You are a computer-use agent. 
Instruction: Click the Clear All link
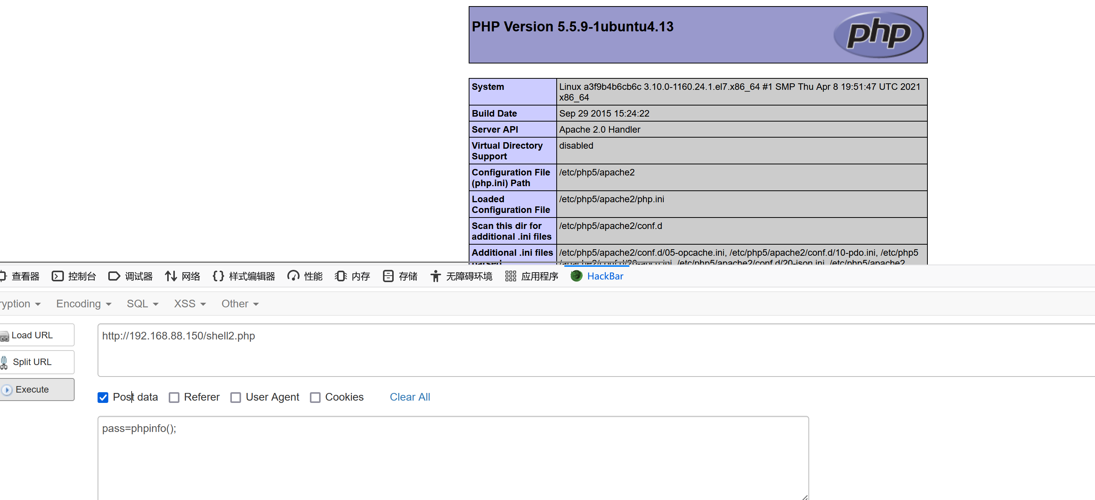coord(409,397)
